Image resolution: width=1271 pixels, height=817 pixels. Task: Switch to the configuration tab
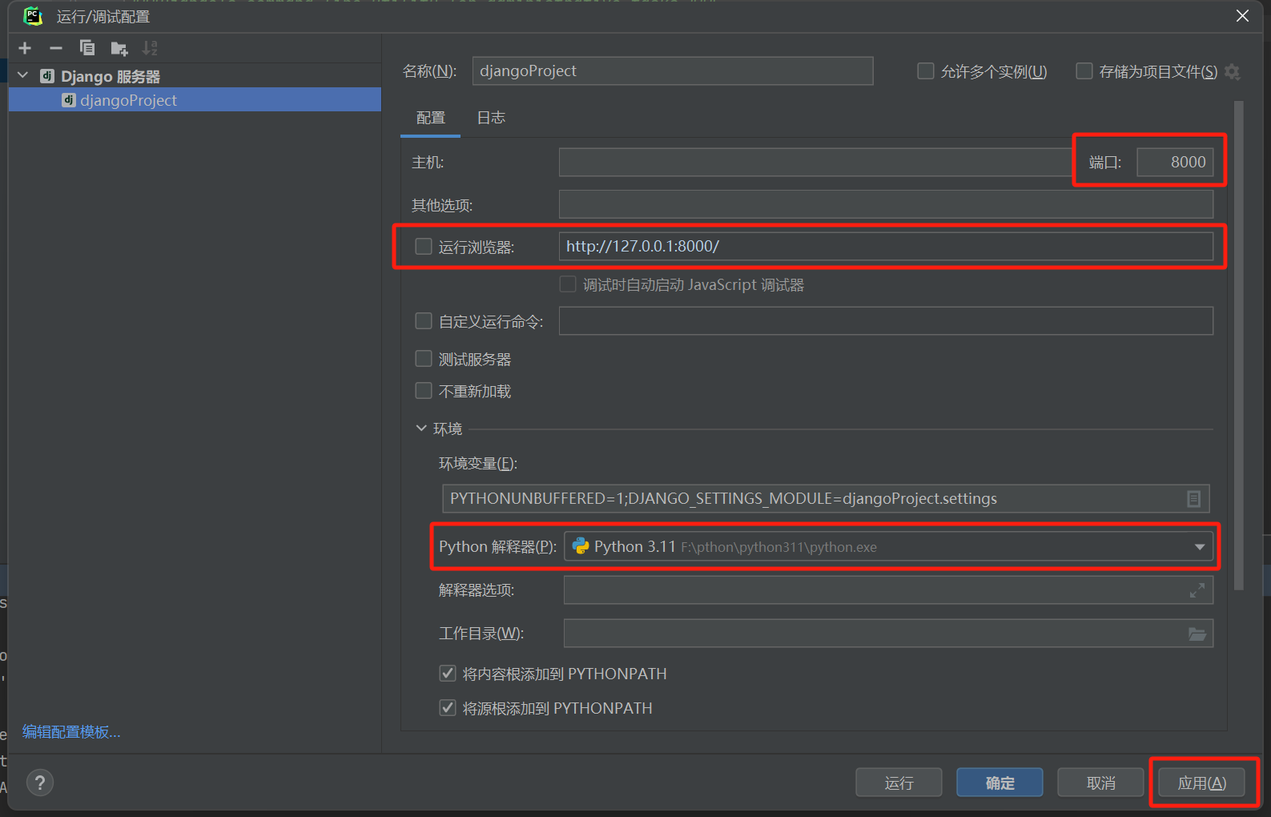coord(431,118)
